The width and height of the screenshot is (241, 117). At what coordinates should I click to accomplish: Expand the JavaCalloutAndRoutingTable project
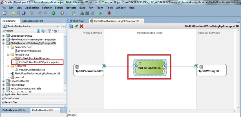click(4, 89)
